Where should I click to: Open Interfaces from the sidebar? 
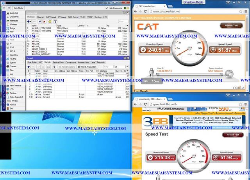[14, 21]
